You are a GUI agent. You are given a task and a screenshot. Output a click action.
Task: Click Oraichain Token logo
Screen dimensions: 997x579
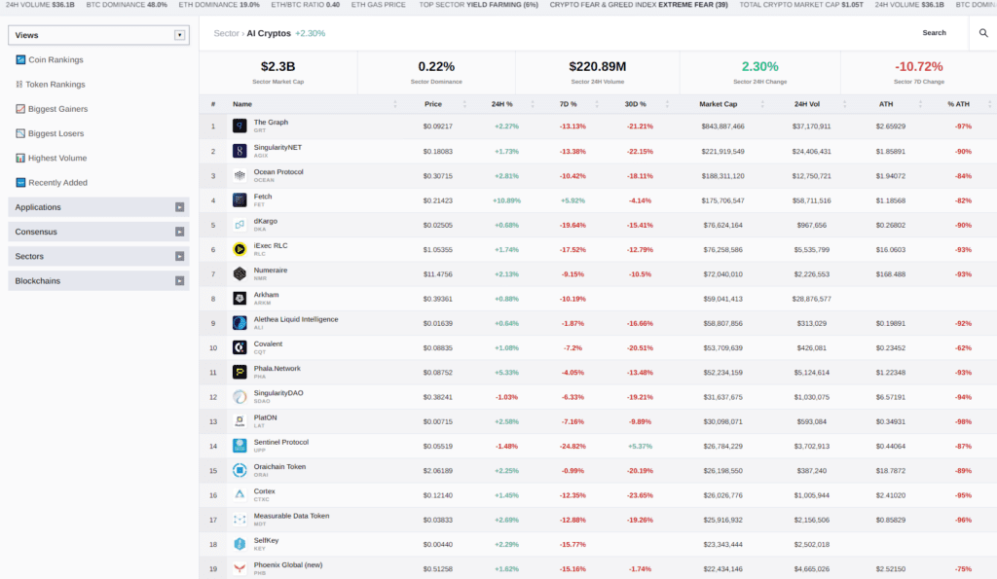[240, 470]
